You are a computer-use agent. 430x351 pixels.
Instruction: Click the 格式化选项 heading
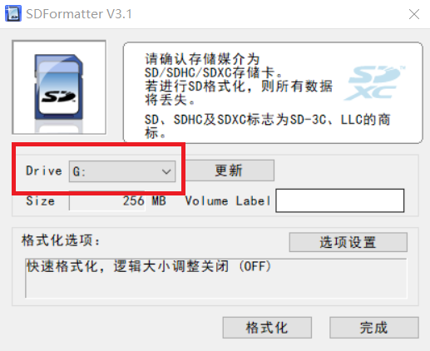point(61,240)
